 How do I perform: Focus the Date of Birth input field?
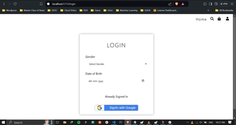tap(117, 81)
